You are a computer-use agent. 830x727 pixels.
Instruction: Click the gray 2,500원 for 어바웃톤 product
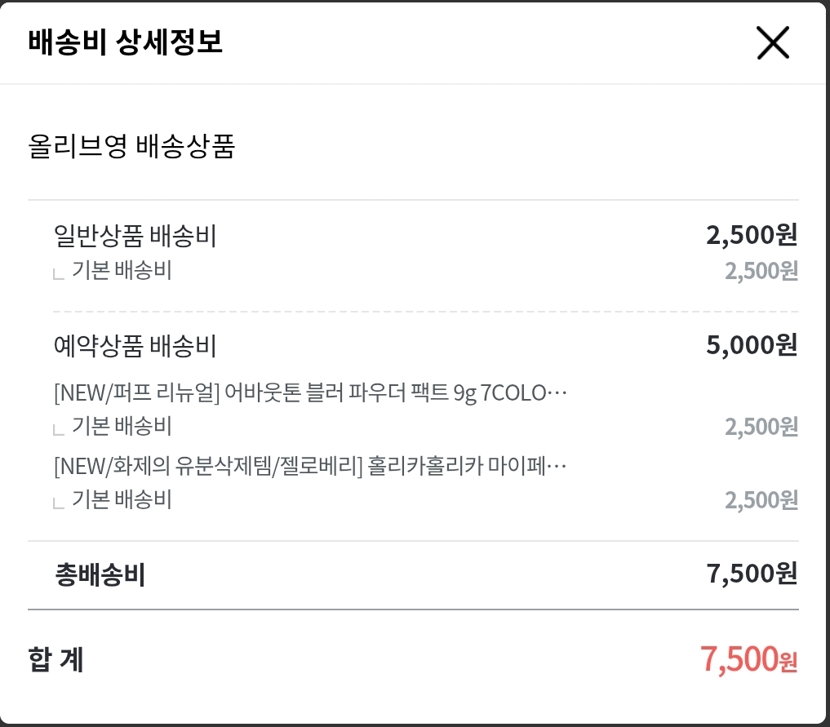pyautogui.click(x=761, y=426)
